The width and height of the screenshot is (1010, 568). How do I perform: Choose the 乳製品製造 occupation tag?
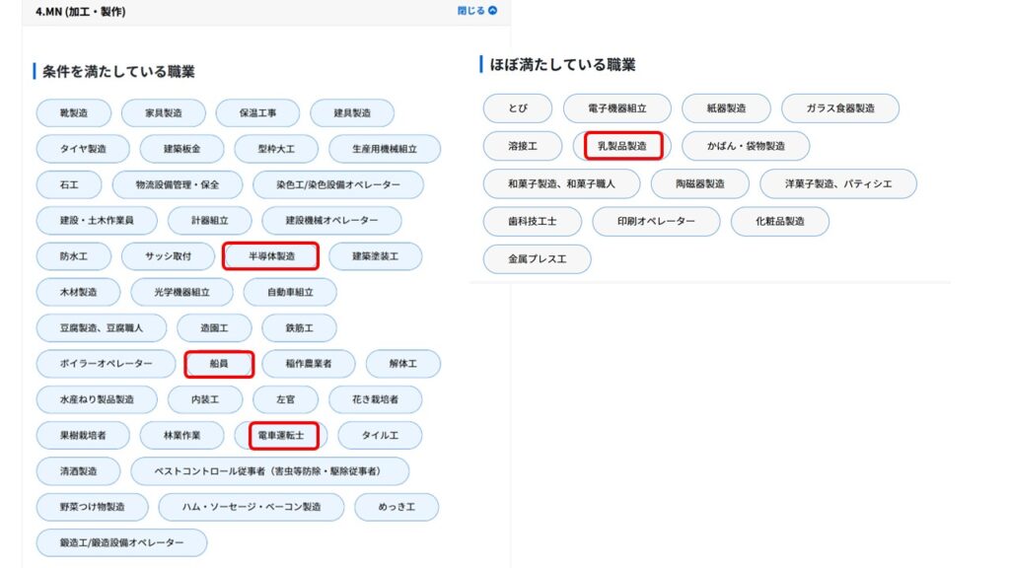[622, 146]
